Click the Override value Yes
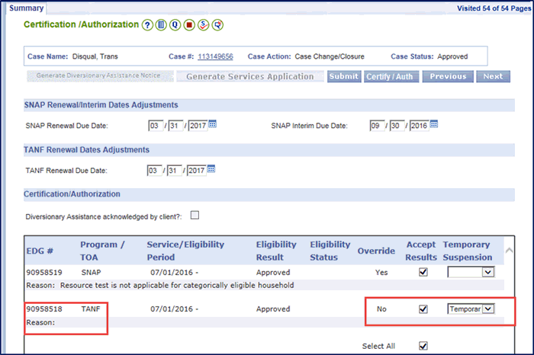This screenshot has height=355, width=534. tap(381, 273)
